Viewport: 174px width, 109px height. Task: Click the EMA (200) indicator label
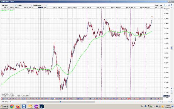point(7,11)
